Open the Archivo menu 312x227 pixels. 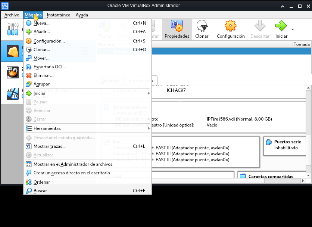pos(12,15)
